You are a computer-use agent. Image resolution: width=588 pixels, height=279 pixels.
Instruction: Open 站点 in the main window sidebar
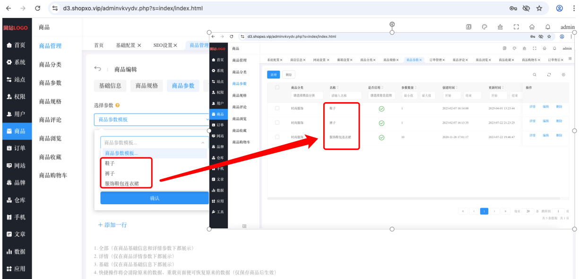[x=16, y=79]
